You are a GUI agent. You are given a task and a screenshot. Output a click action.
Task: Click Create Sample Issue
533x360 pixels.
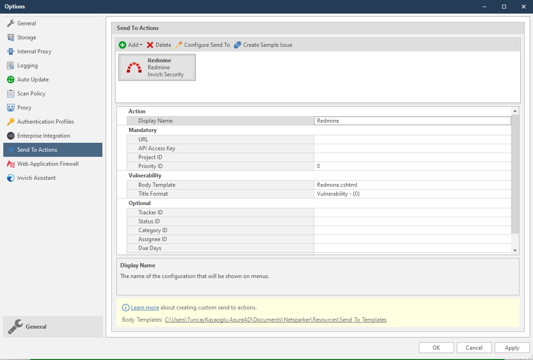tap(263, 44)
